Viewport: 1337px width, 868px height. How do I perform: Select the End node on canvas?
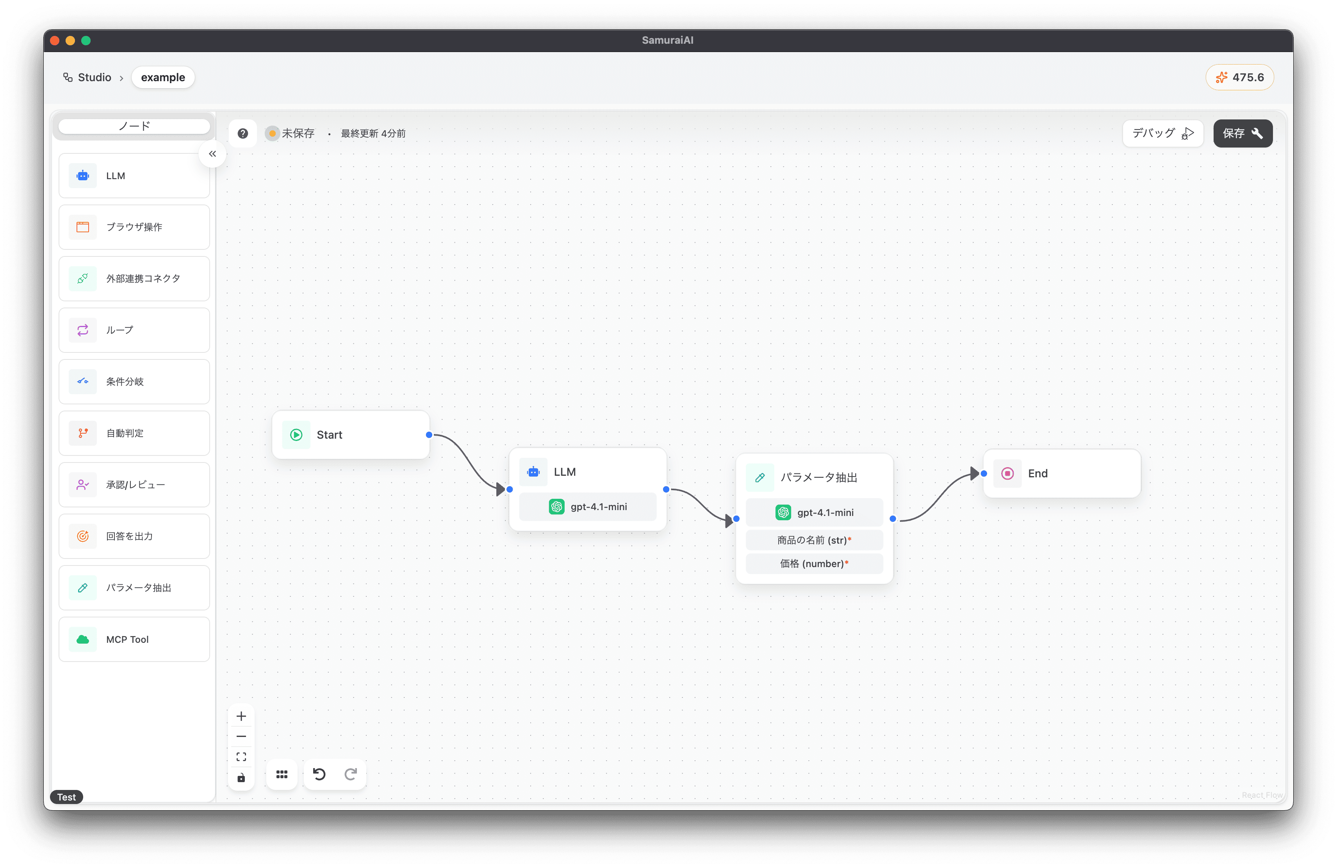coord(1061,473)
